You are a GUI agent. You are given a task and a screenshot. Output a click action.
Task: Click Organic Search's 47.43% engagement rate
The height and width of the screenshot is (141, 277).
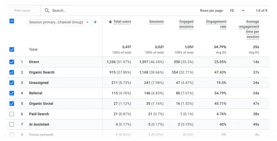[x=220, y=72]
